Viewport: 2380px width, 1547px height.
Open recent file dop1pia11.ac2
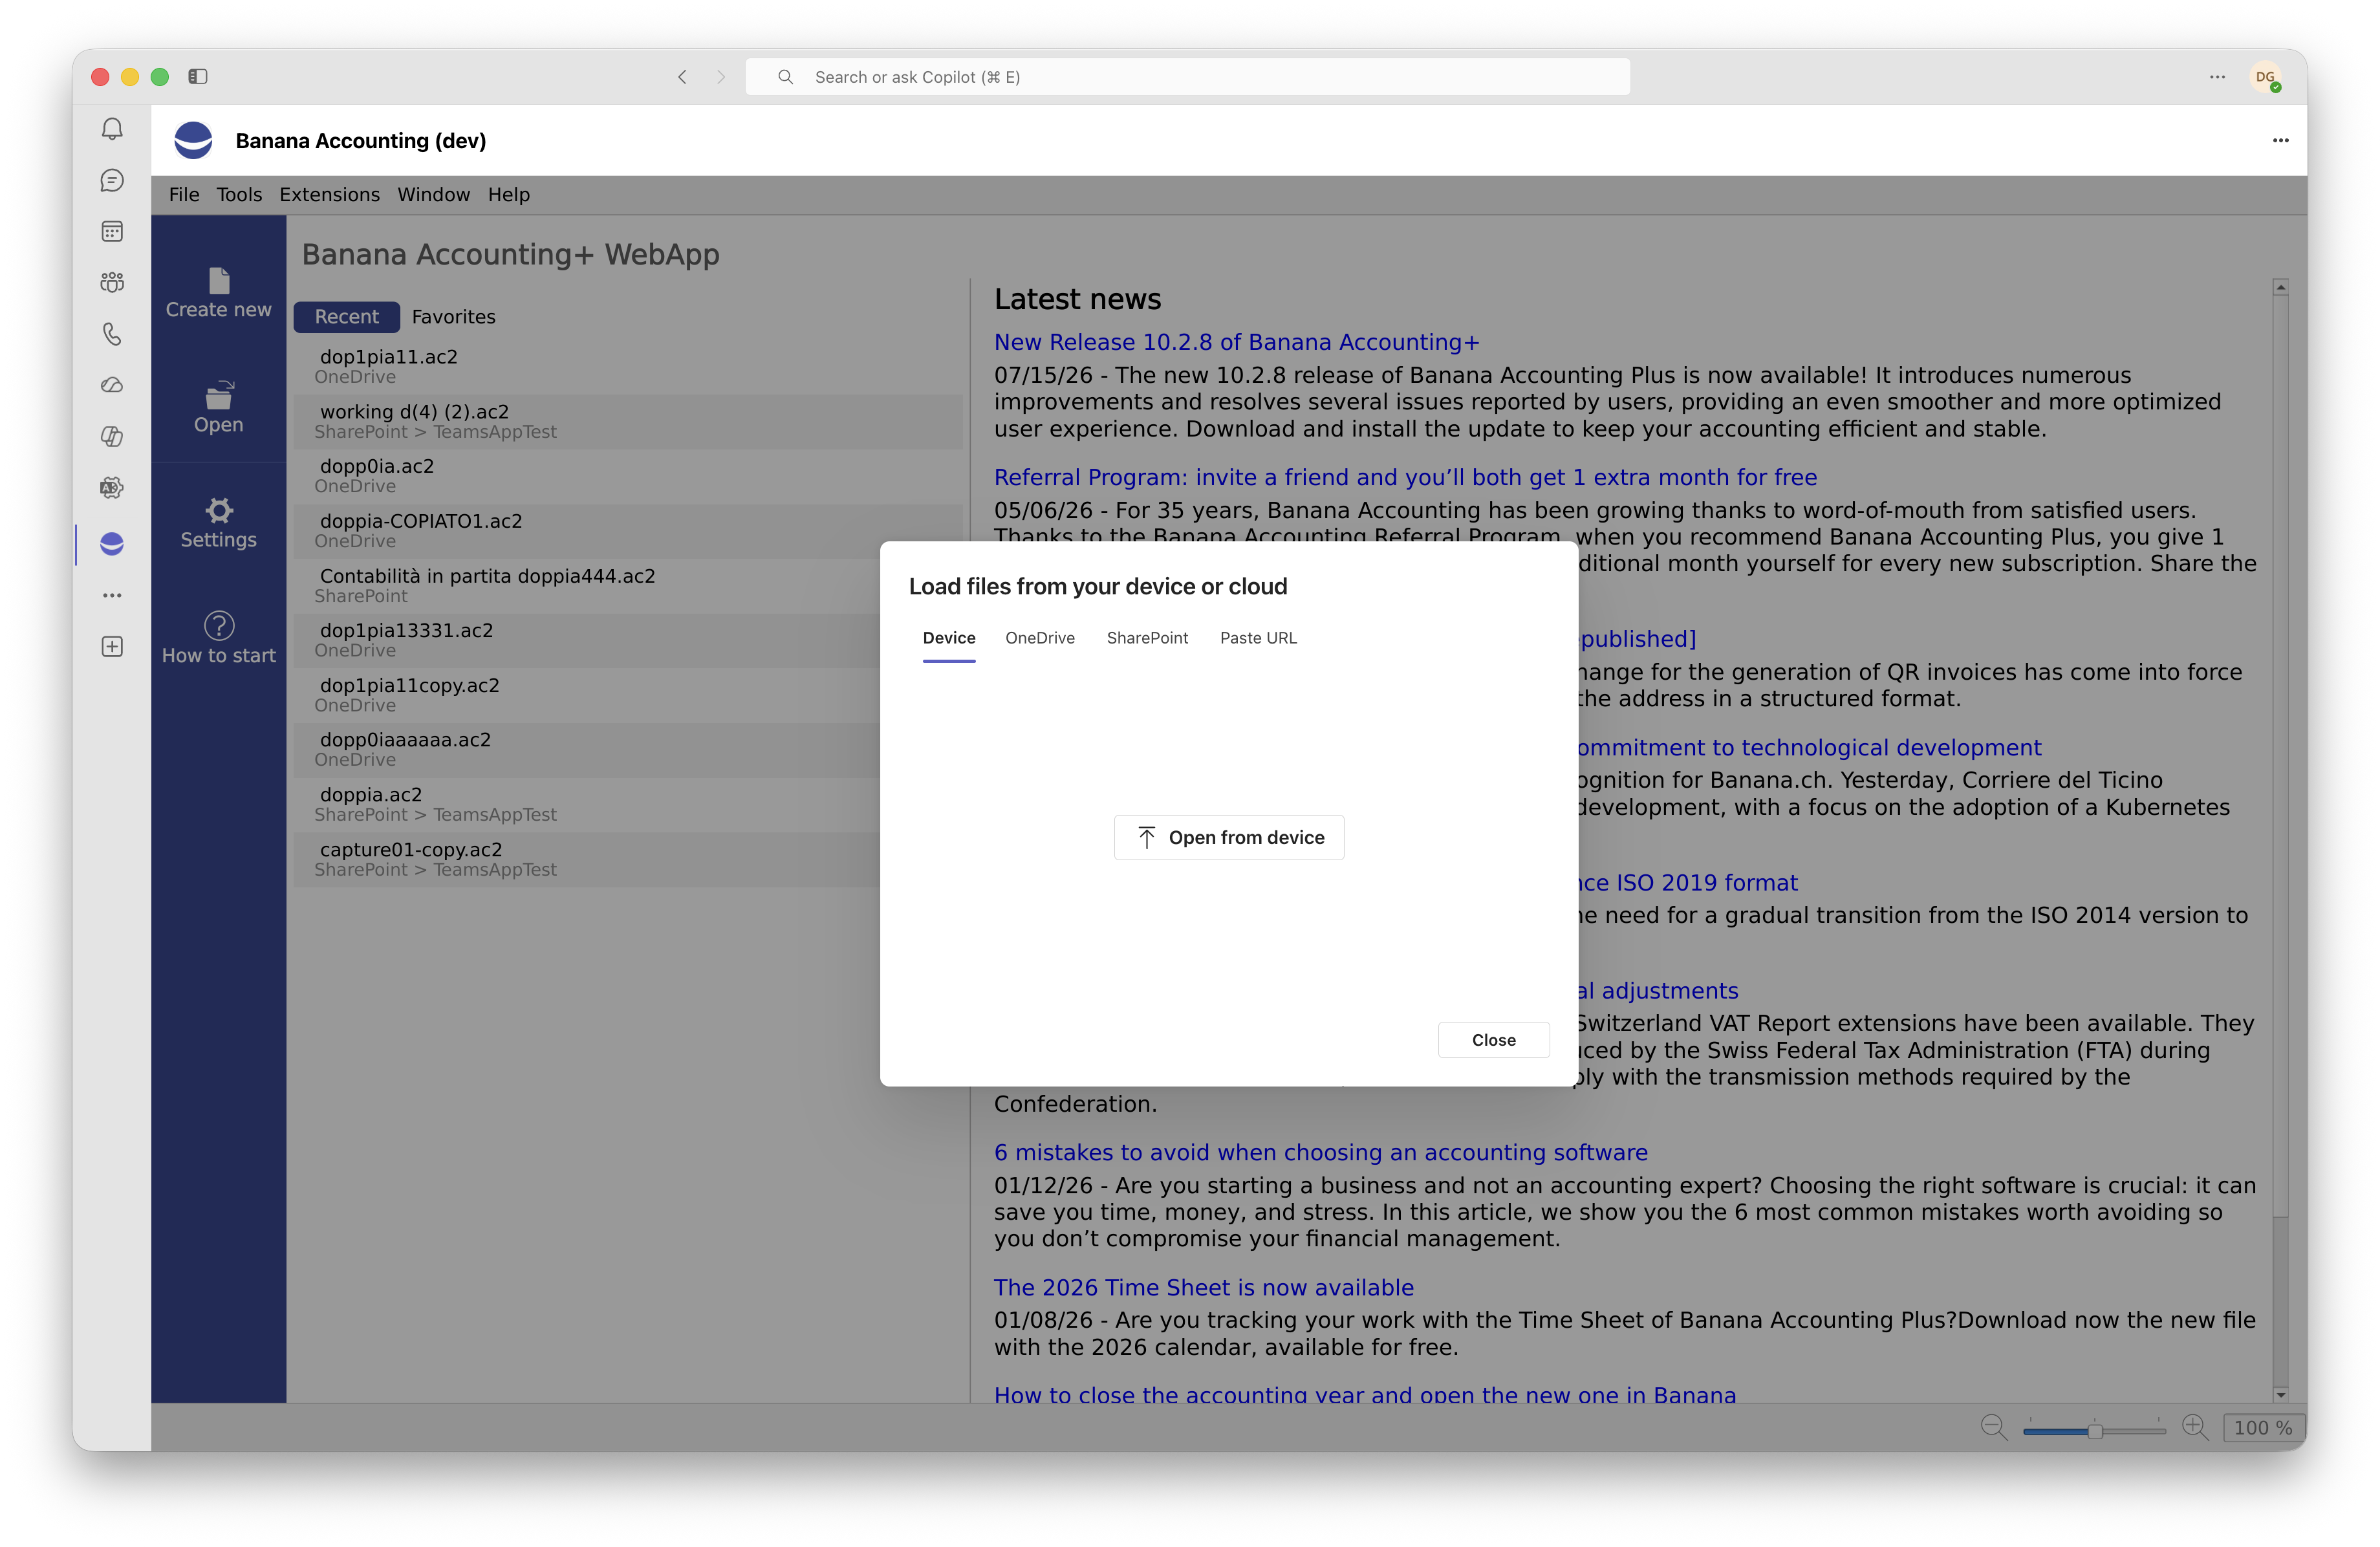[x=628, y=366]
